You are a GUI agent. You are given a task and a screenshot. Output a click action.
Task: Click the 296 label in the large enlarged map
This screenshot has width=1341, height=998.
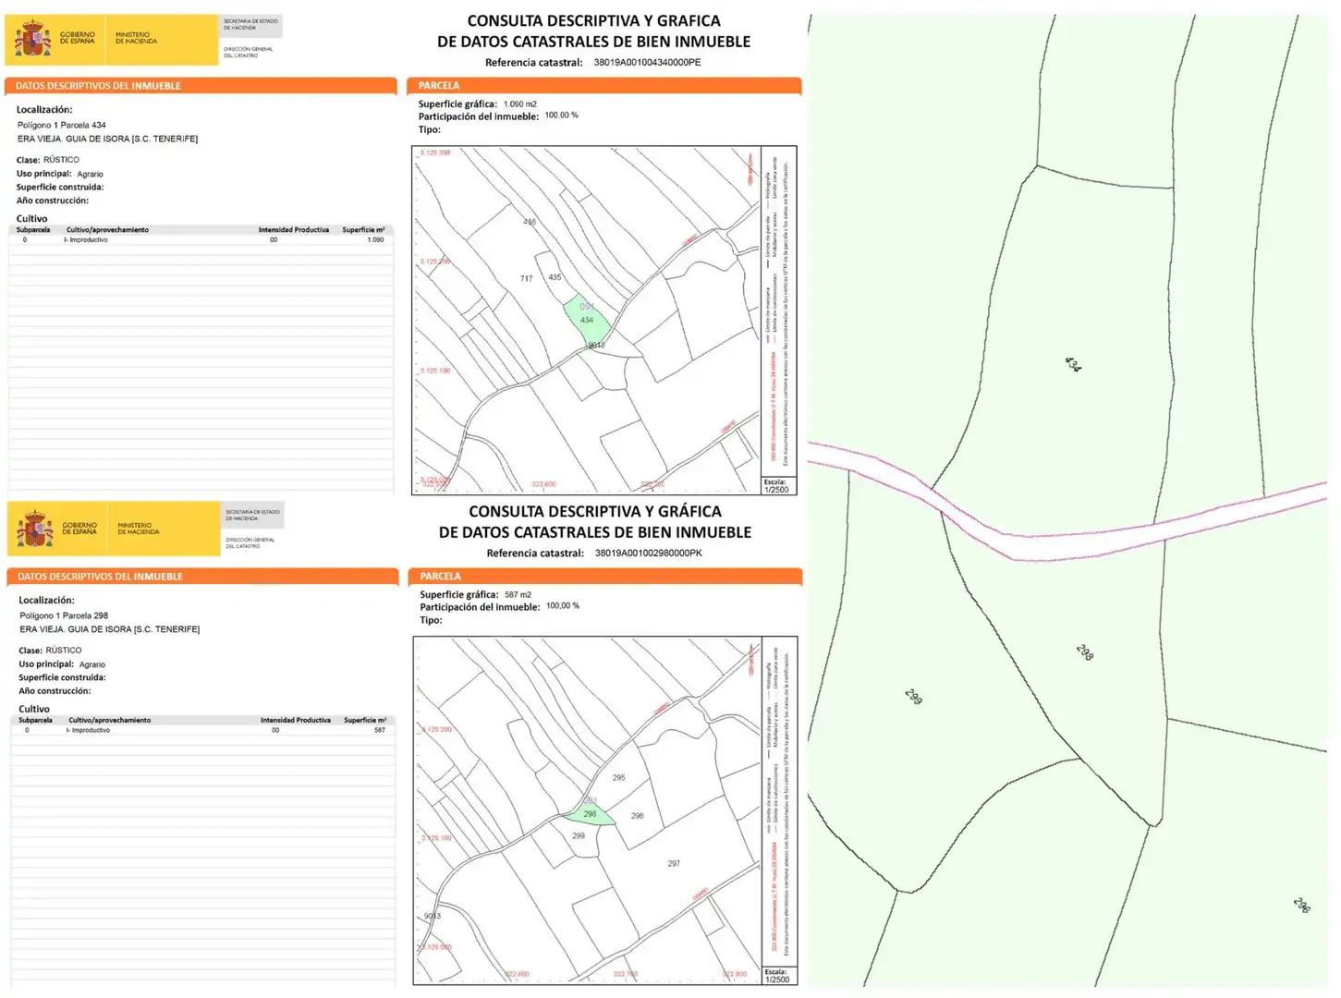point(1302,906)
